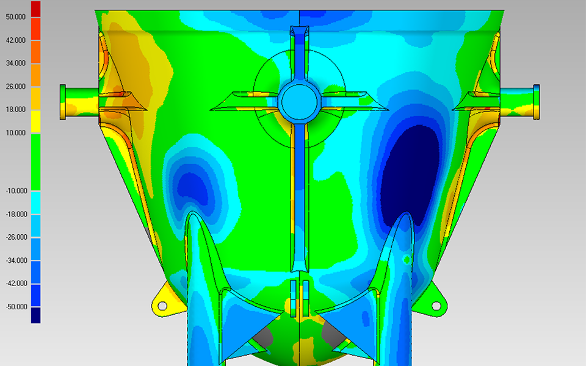Screen dimensions: 586x366
Task: Click the legend band between -26.000 and -34.000
Action: [x=35, y=249]
